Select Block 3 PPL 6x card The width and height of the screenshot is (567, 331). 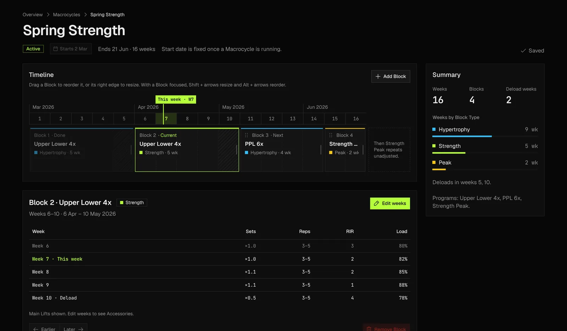point(282,150)
